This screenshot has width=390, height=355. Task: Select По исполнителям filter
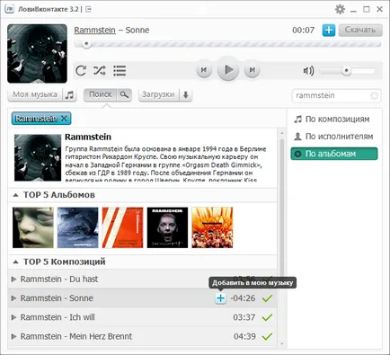(334, 137)
